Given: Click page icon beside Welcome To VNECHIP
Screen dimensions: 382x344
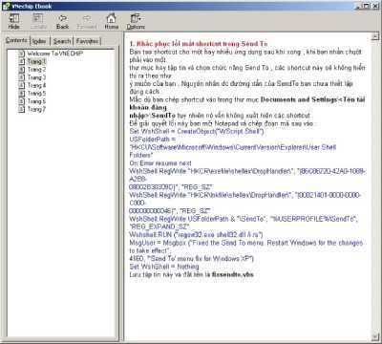Looking at the screenshot, I should tap(22, 54).
